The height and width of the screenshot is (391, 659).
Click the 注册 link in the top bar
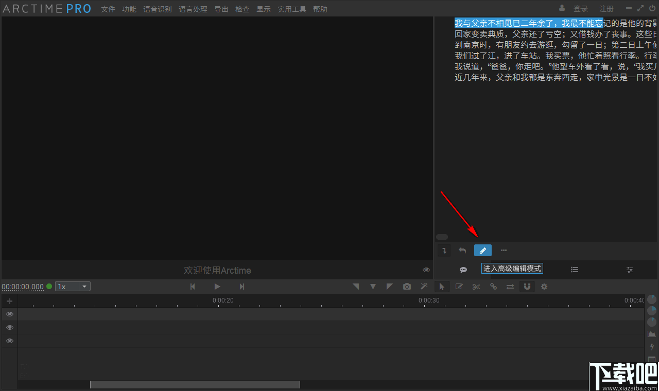pos(606,8)
